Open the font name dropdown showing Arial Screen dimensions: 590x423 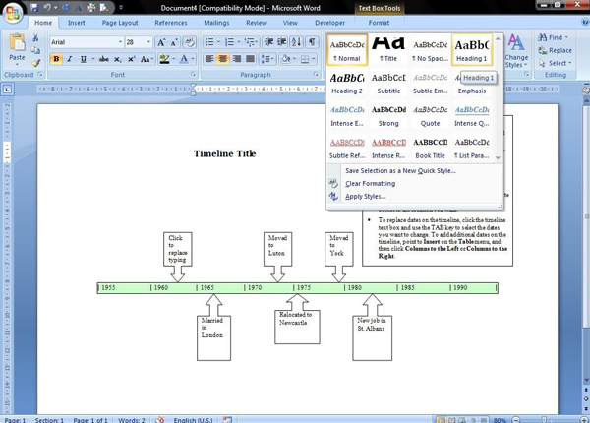click(x=85, y=42)
